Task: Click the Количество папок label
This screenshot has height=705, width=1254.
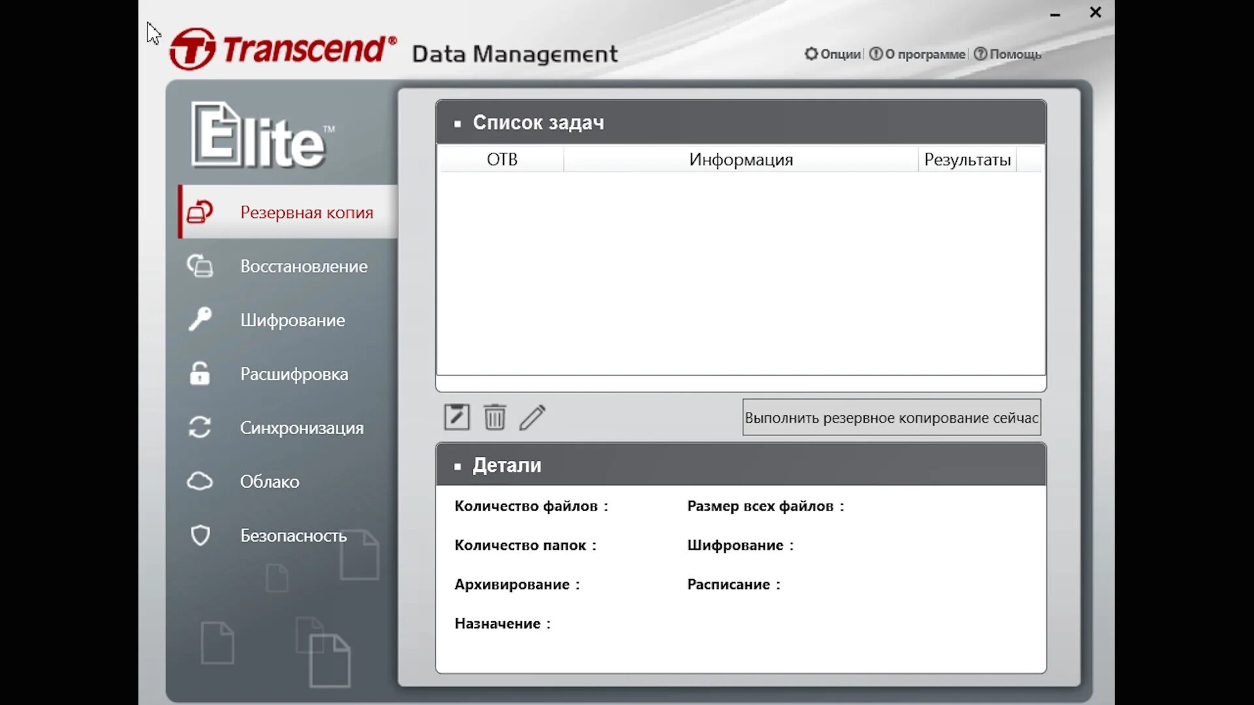Action: point(525,545)
